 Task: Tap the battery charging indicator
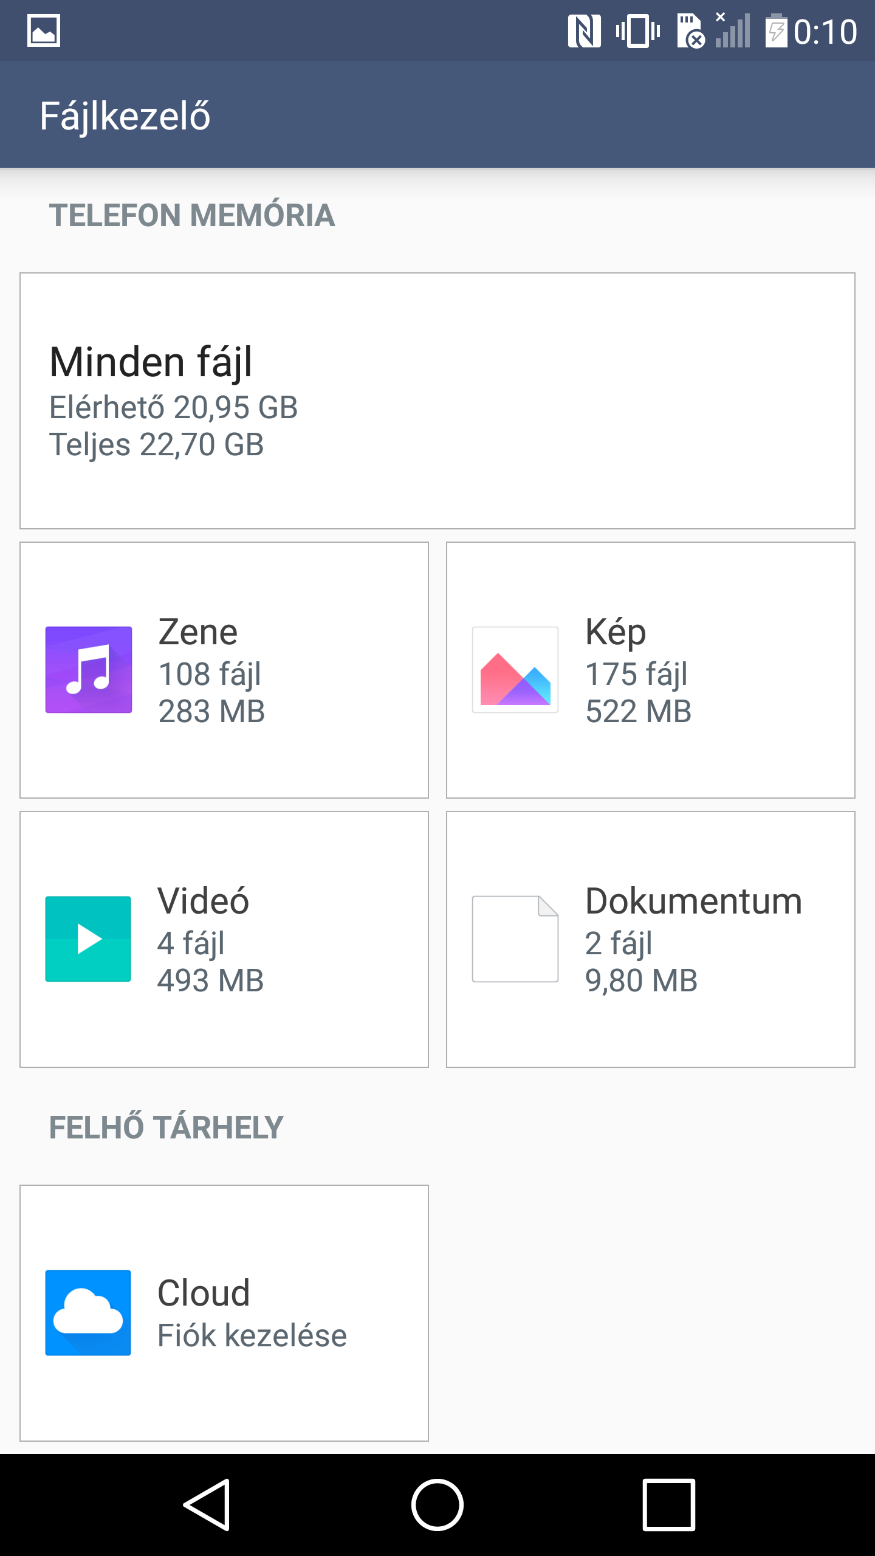pyautogui.click(x=776, y=31)
